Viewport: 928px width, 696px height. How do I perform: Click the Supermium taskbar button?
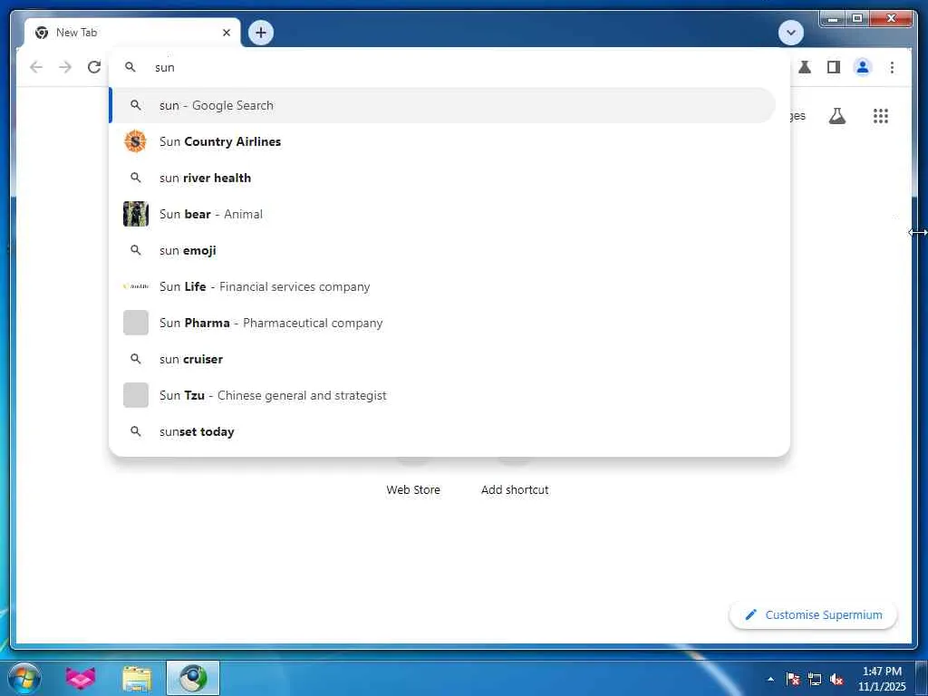(x=193, y=678)
